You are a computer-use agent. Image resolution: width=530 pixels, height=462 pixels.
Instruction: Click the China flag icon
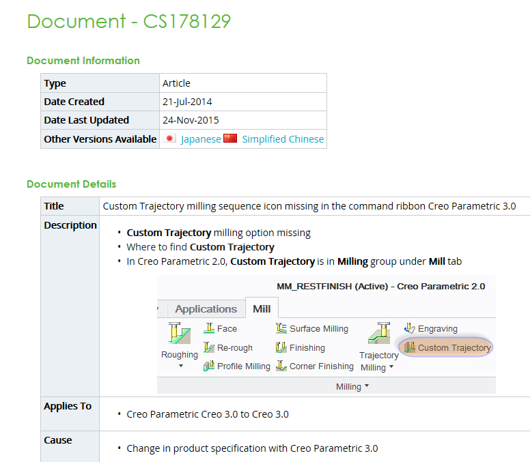(x=230, y=139)
